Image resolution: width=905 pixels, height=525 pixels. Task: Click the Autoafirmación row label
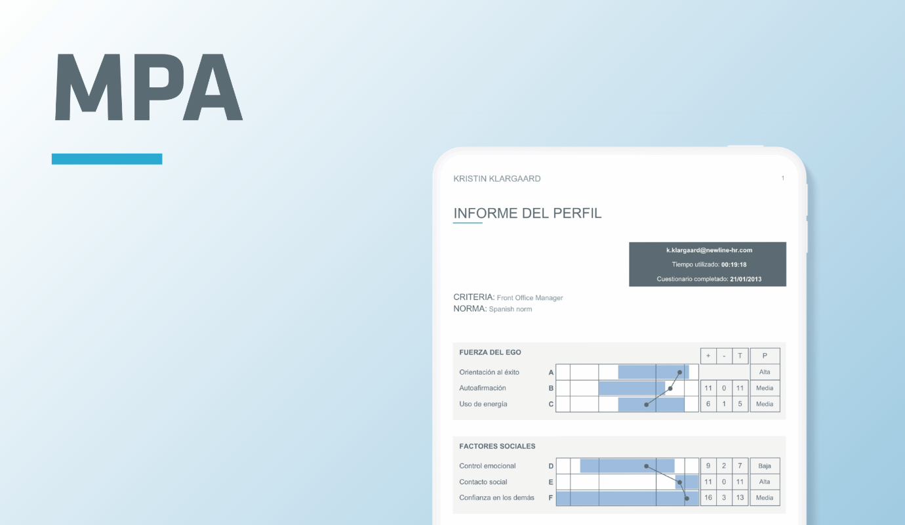click(483, 388)
